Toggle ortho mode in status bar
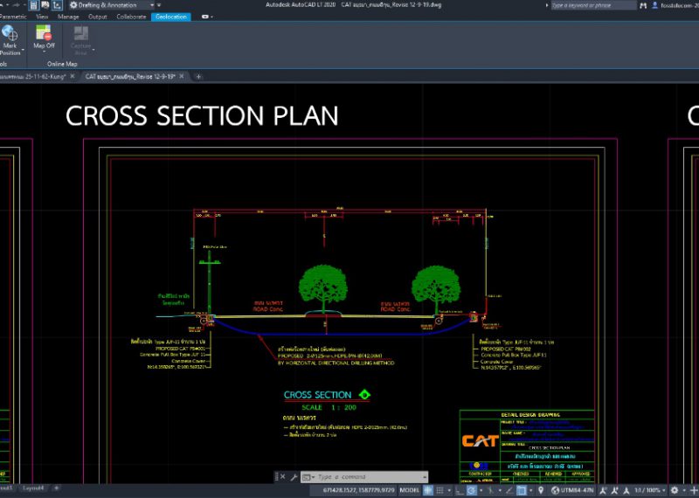The height and width of the screenshot is (498, 699). pos(460,490)
